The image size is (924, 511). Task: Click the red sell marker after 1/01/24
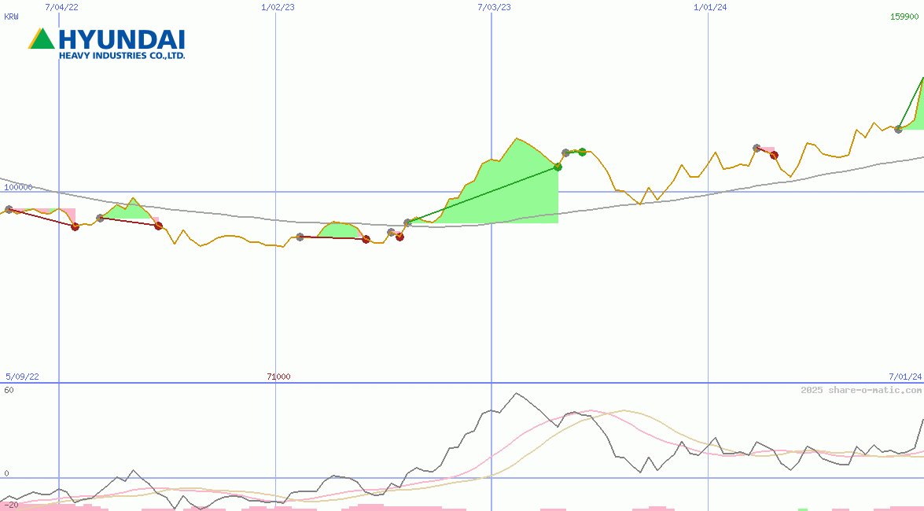pyautogui.click(x=775, y=155)
